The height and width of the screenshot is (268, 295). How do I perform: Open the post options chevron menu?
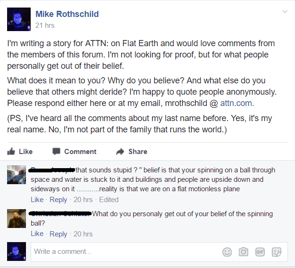[285, 12]
